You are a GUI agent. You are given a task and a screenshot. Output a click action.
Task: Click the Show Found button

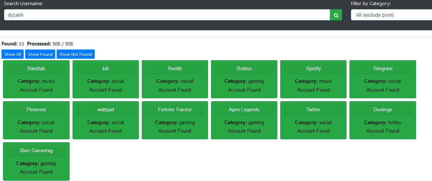pos(40,54)
